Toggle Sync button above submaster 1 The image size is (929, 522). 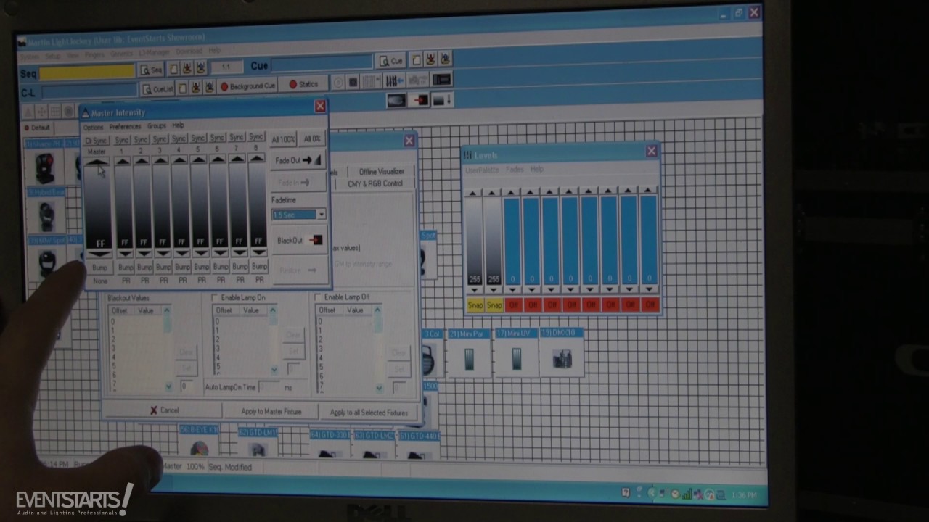122,139
